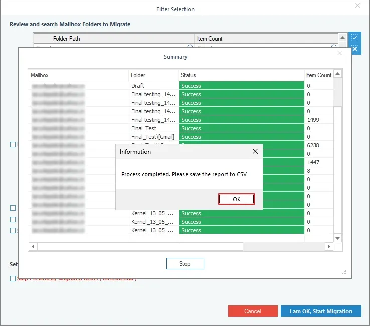The image size is (370, 326).
Task: Click the Stop button in Summary
Action: coord(185,264)
